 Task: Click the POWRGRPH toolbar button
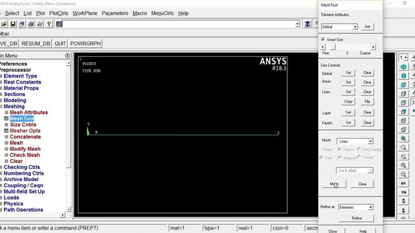click(86, 43)
